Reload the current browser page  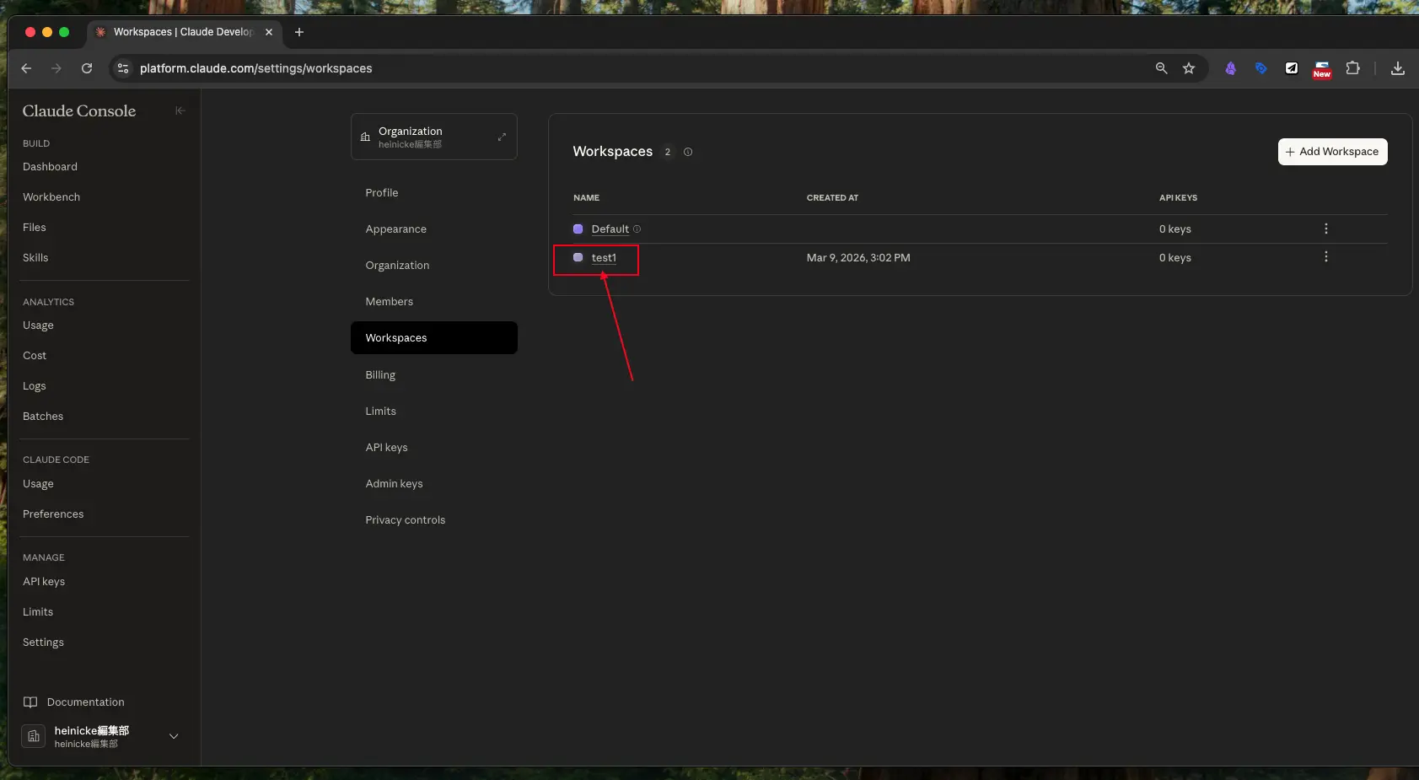pyautogui.click(x=87, y=68)
